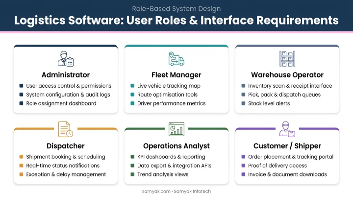
Task: Click the 'Role-Based System Design' subtitle
Action: click(x=176, y=9)
